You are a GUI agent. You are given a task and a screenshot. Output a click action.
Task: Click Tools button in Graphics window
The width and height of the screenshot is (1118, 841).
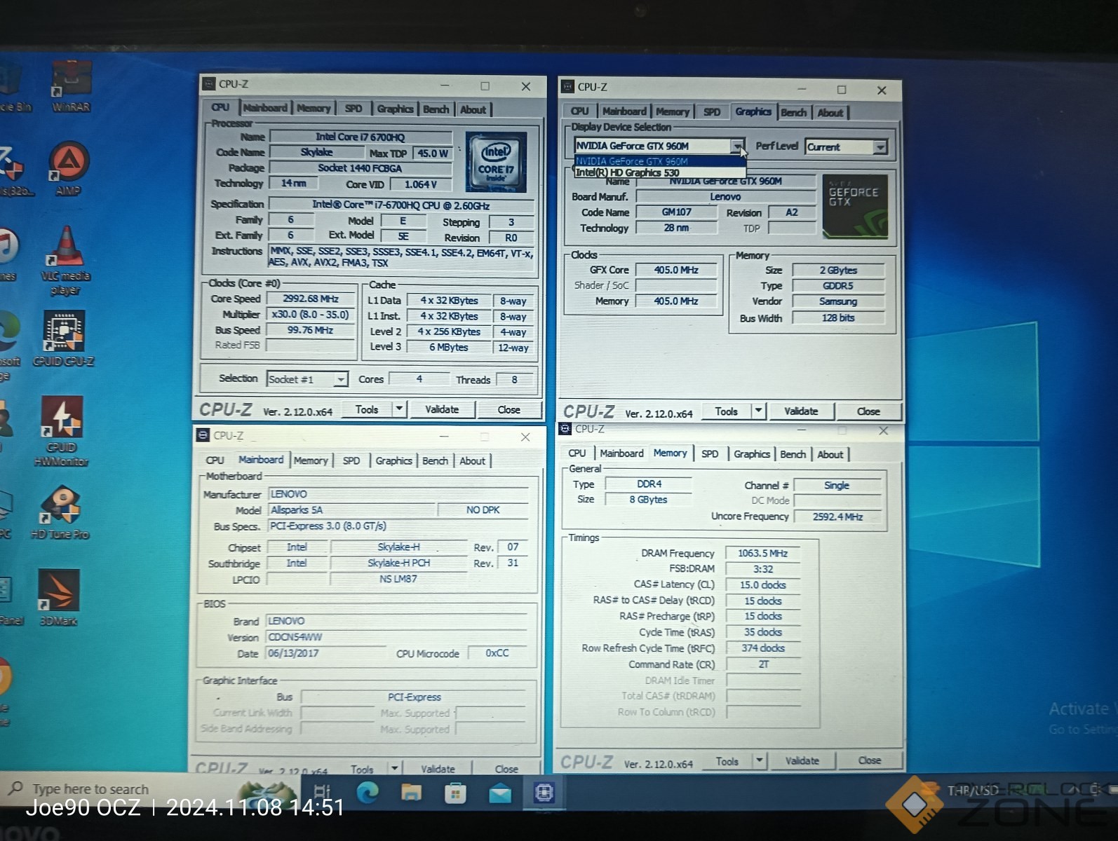coord(726,411)
